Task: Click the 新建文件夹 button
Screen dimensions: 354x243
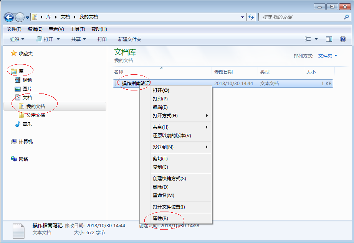Action: point(131,39)
